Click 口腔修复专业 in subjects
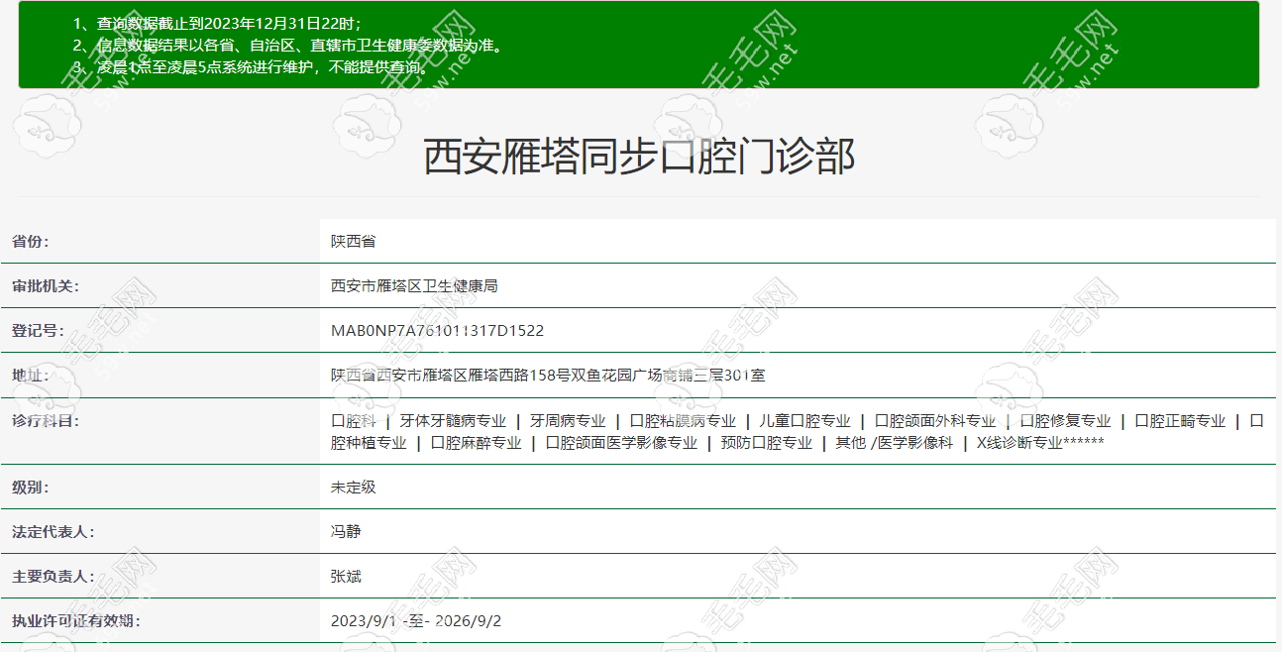1282x652 pixels. pyautogui.click(x=1066, y=421)
